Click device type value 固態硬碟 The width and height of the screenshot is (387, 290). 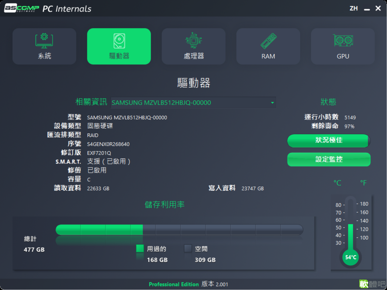100,126
